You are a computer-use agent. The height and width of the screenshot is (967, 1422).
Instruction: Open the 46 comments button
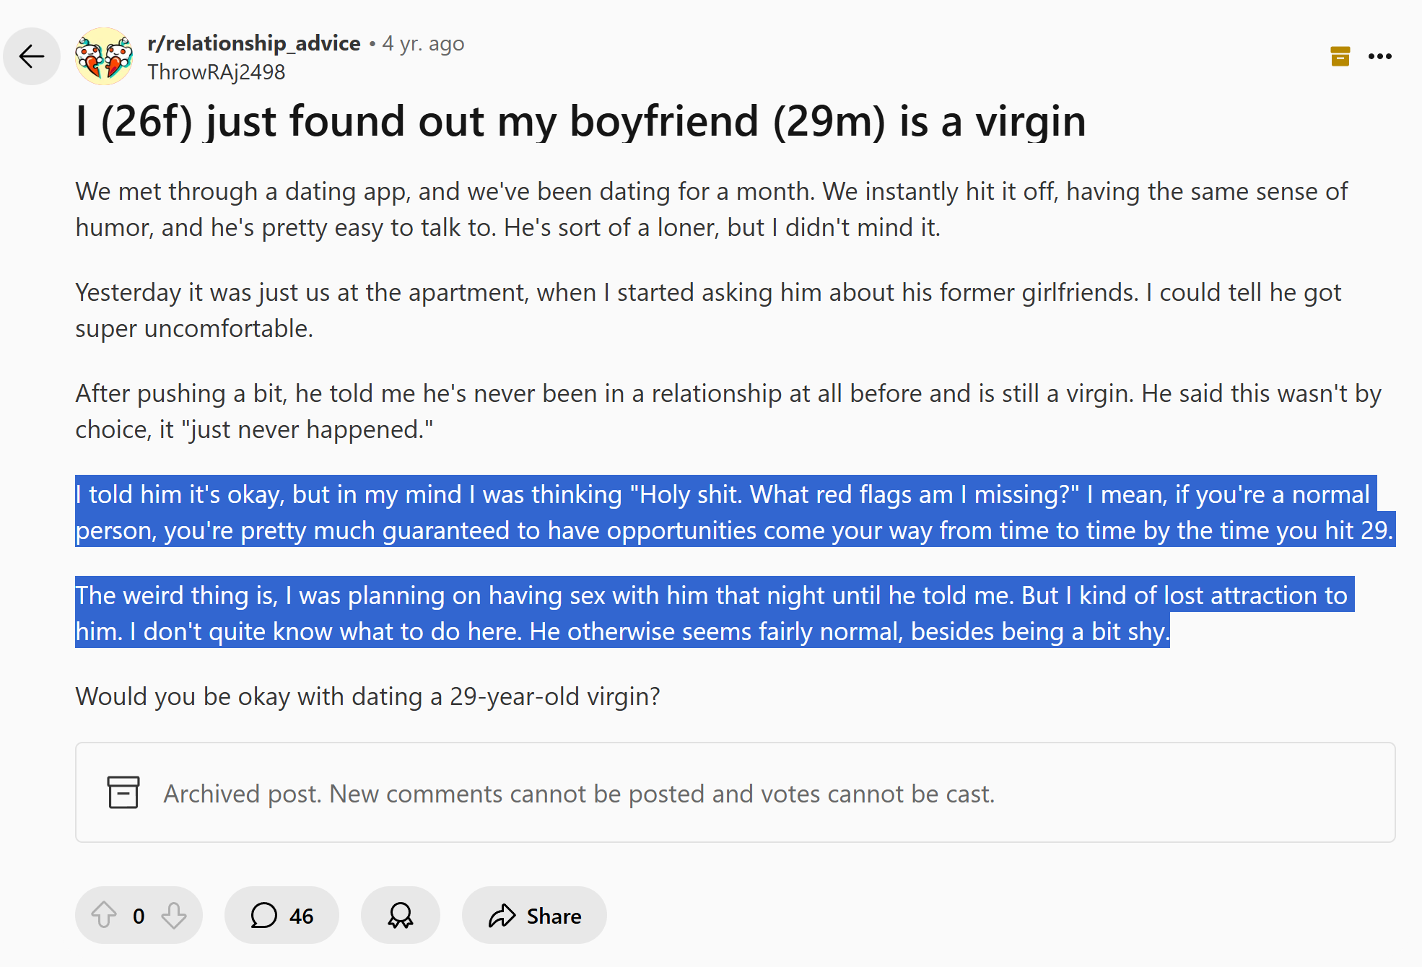[282, 915]
